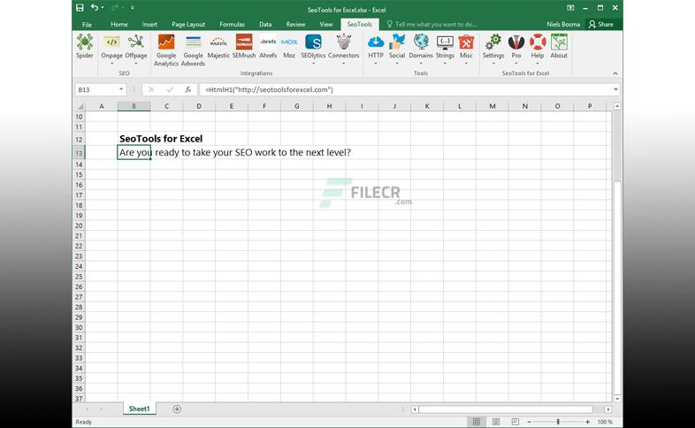
Task: Expand the formula bar
Action: click(x=615, y=89)
